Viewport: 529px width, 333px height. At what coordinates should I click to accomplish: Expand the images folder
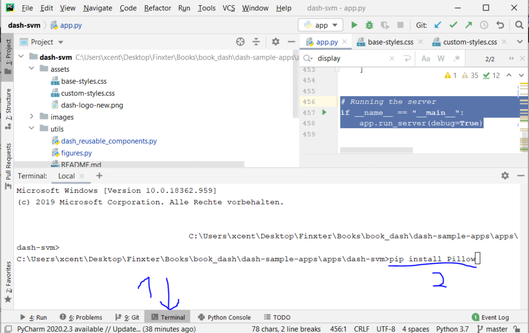31,116
